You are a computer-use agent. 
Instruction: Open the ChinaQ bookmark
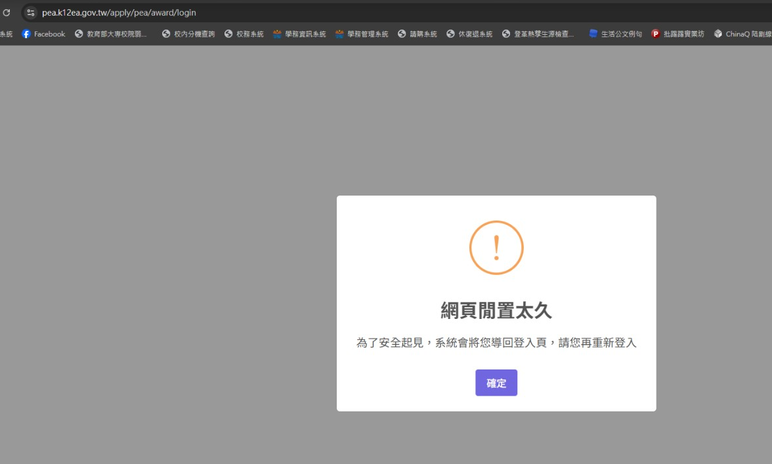click(x=742, y=34)
